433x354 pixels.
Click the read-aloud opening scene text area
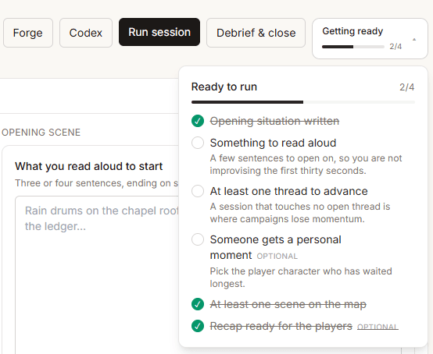97,275
